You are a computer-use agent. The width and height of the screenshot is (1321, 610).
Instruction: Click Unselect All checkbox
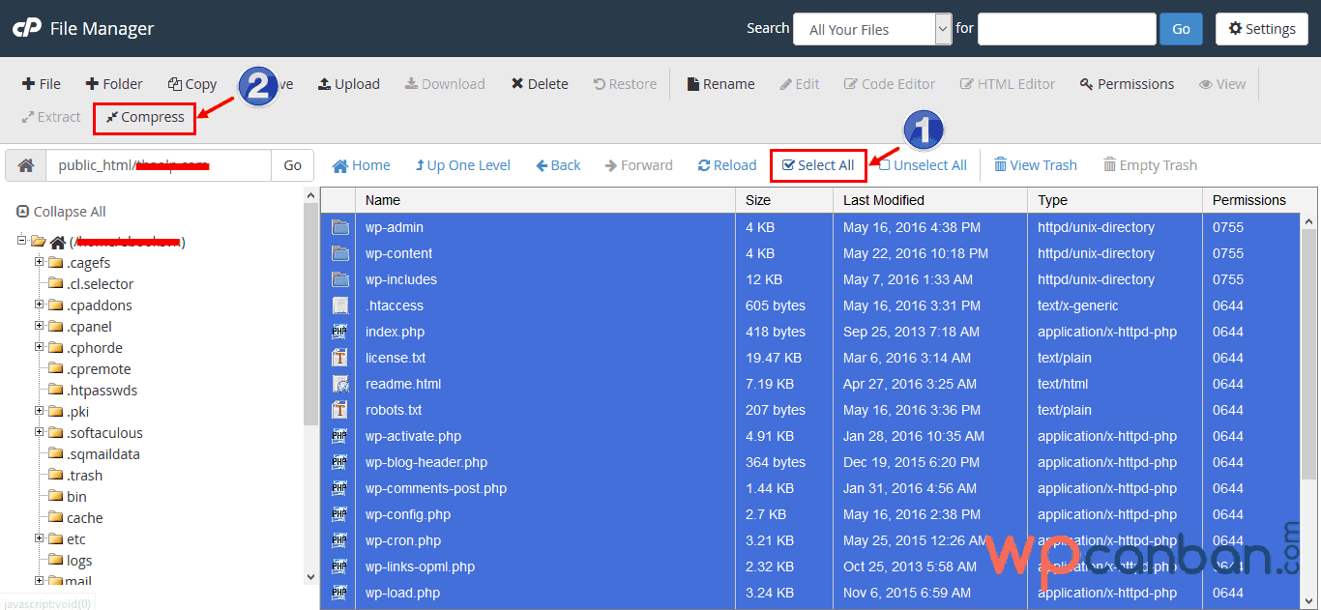924,165
